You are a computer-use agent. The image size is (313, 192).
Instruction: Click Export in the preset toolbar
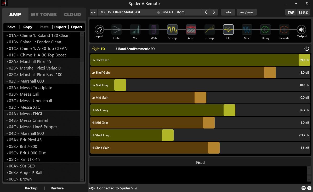pos(77,27)
